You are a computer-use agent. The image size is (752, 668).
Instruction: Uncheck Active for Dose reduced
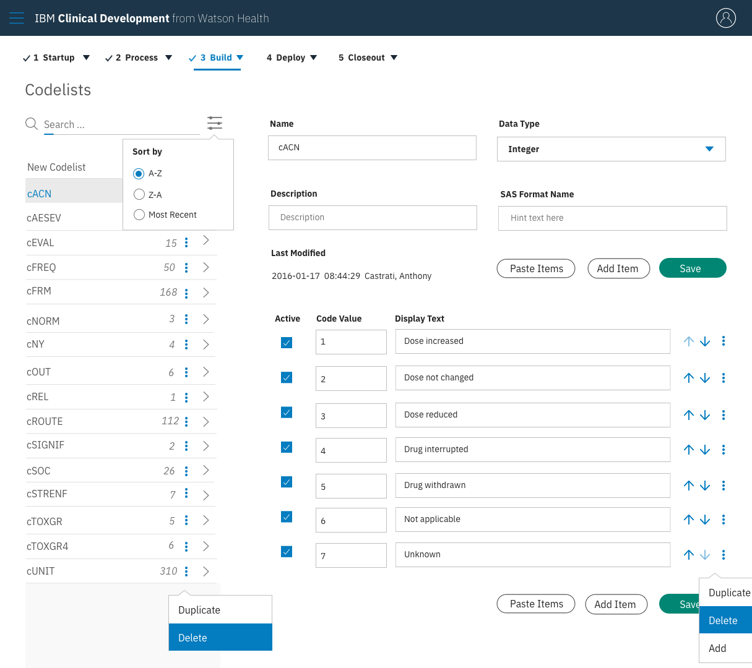[287, 412]
